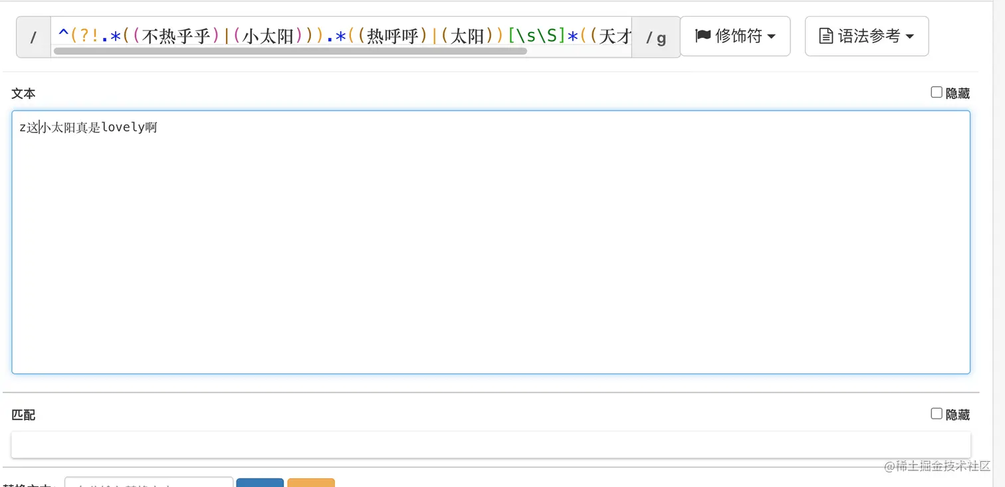Tick the 隐藏 checkbox for the 匹配 section
Image resolution: width=1005 pixels, height=487 pixels.
tap(937, 414)
